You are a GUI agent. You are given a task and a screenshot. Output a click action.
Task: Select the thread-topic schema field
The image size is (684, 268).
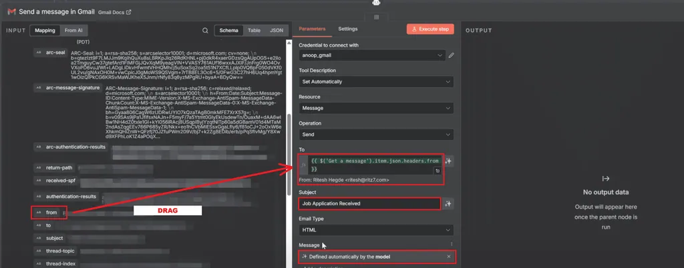56,251
